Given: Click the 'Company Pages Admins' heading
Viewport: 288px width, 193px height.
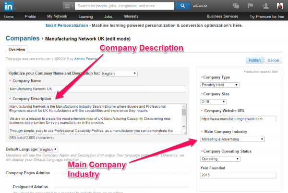Looking at the screenshot, I should 28,173.
